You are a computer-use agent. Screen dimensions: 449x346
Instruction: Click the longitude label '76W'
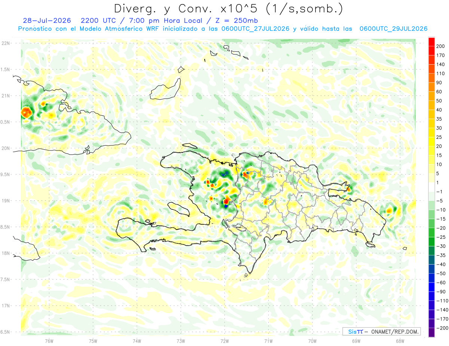(x=49, y=341)
